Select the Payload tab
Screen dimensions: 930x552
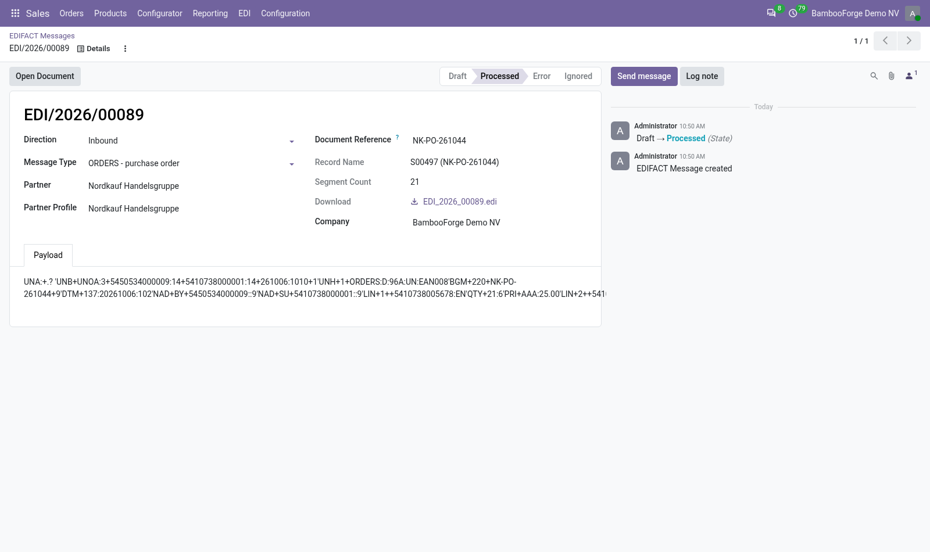click(x=48, y=255)
